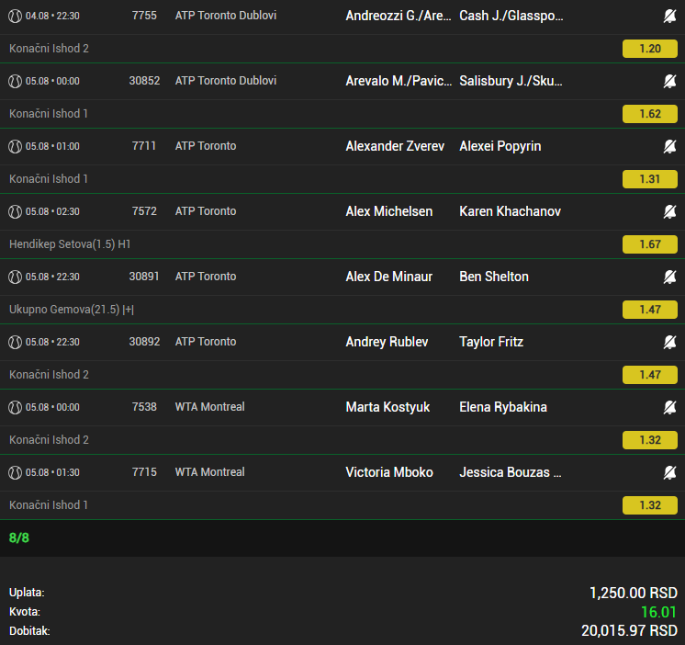685x645 pixels.
Task: Click match code 7572
Action: (x=144, y=211)
